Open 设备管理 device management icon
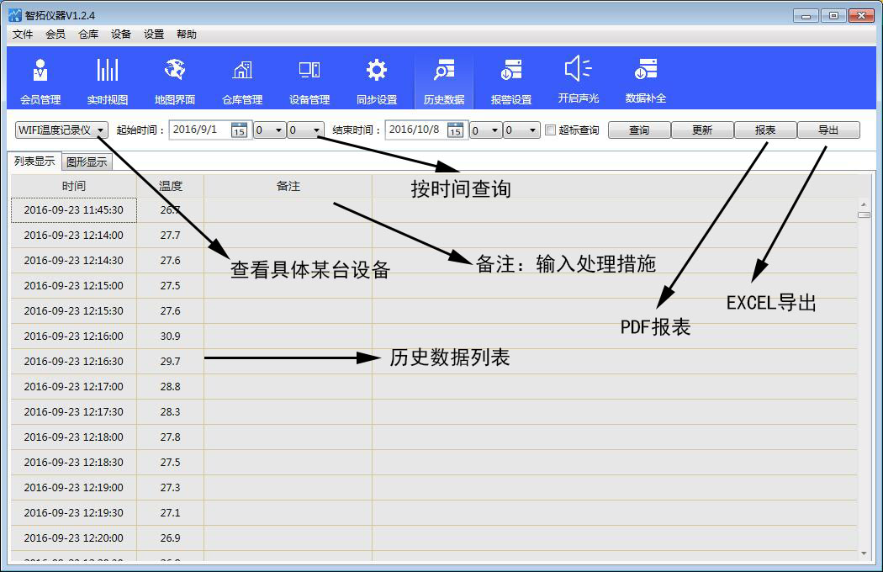883x572 pixels. coord(309,79)
